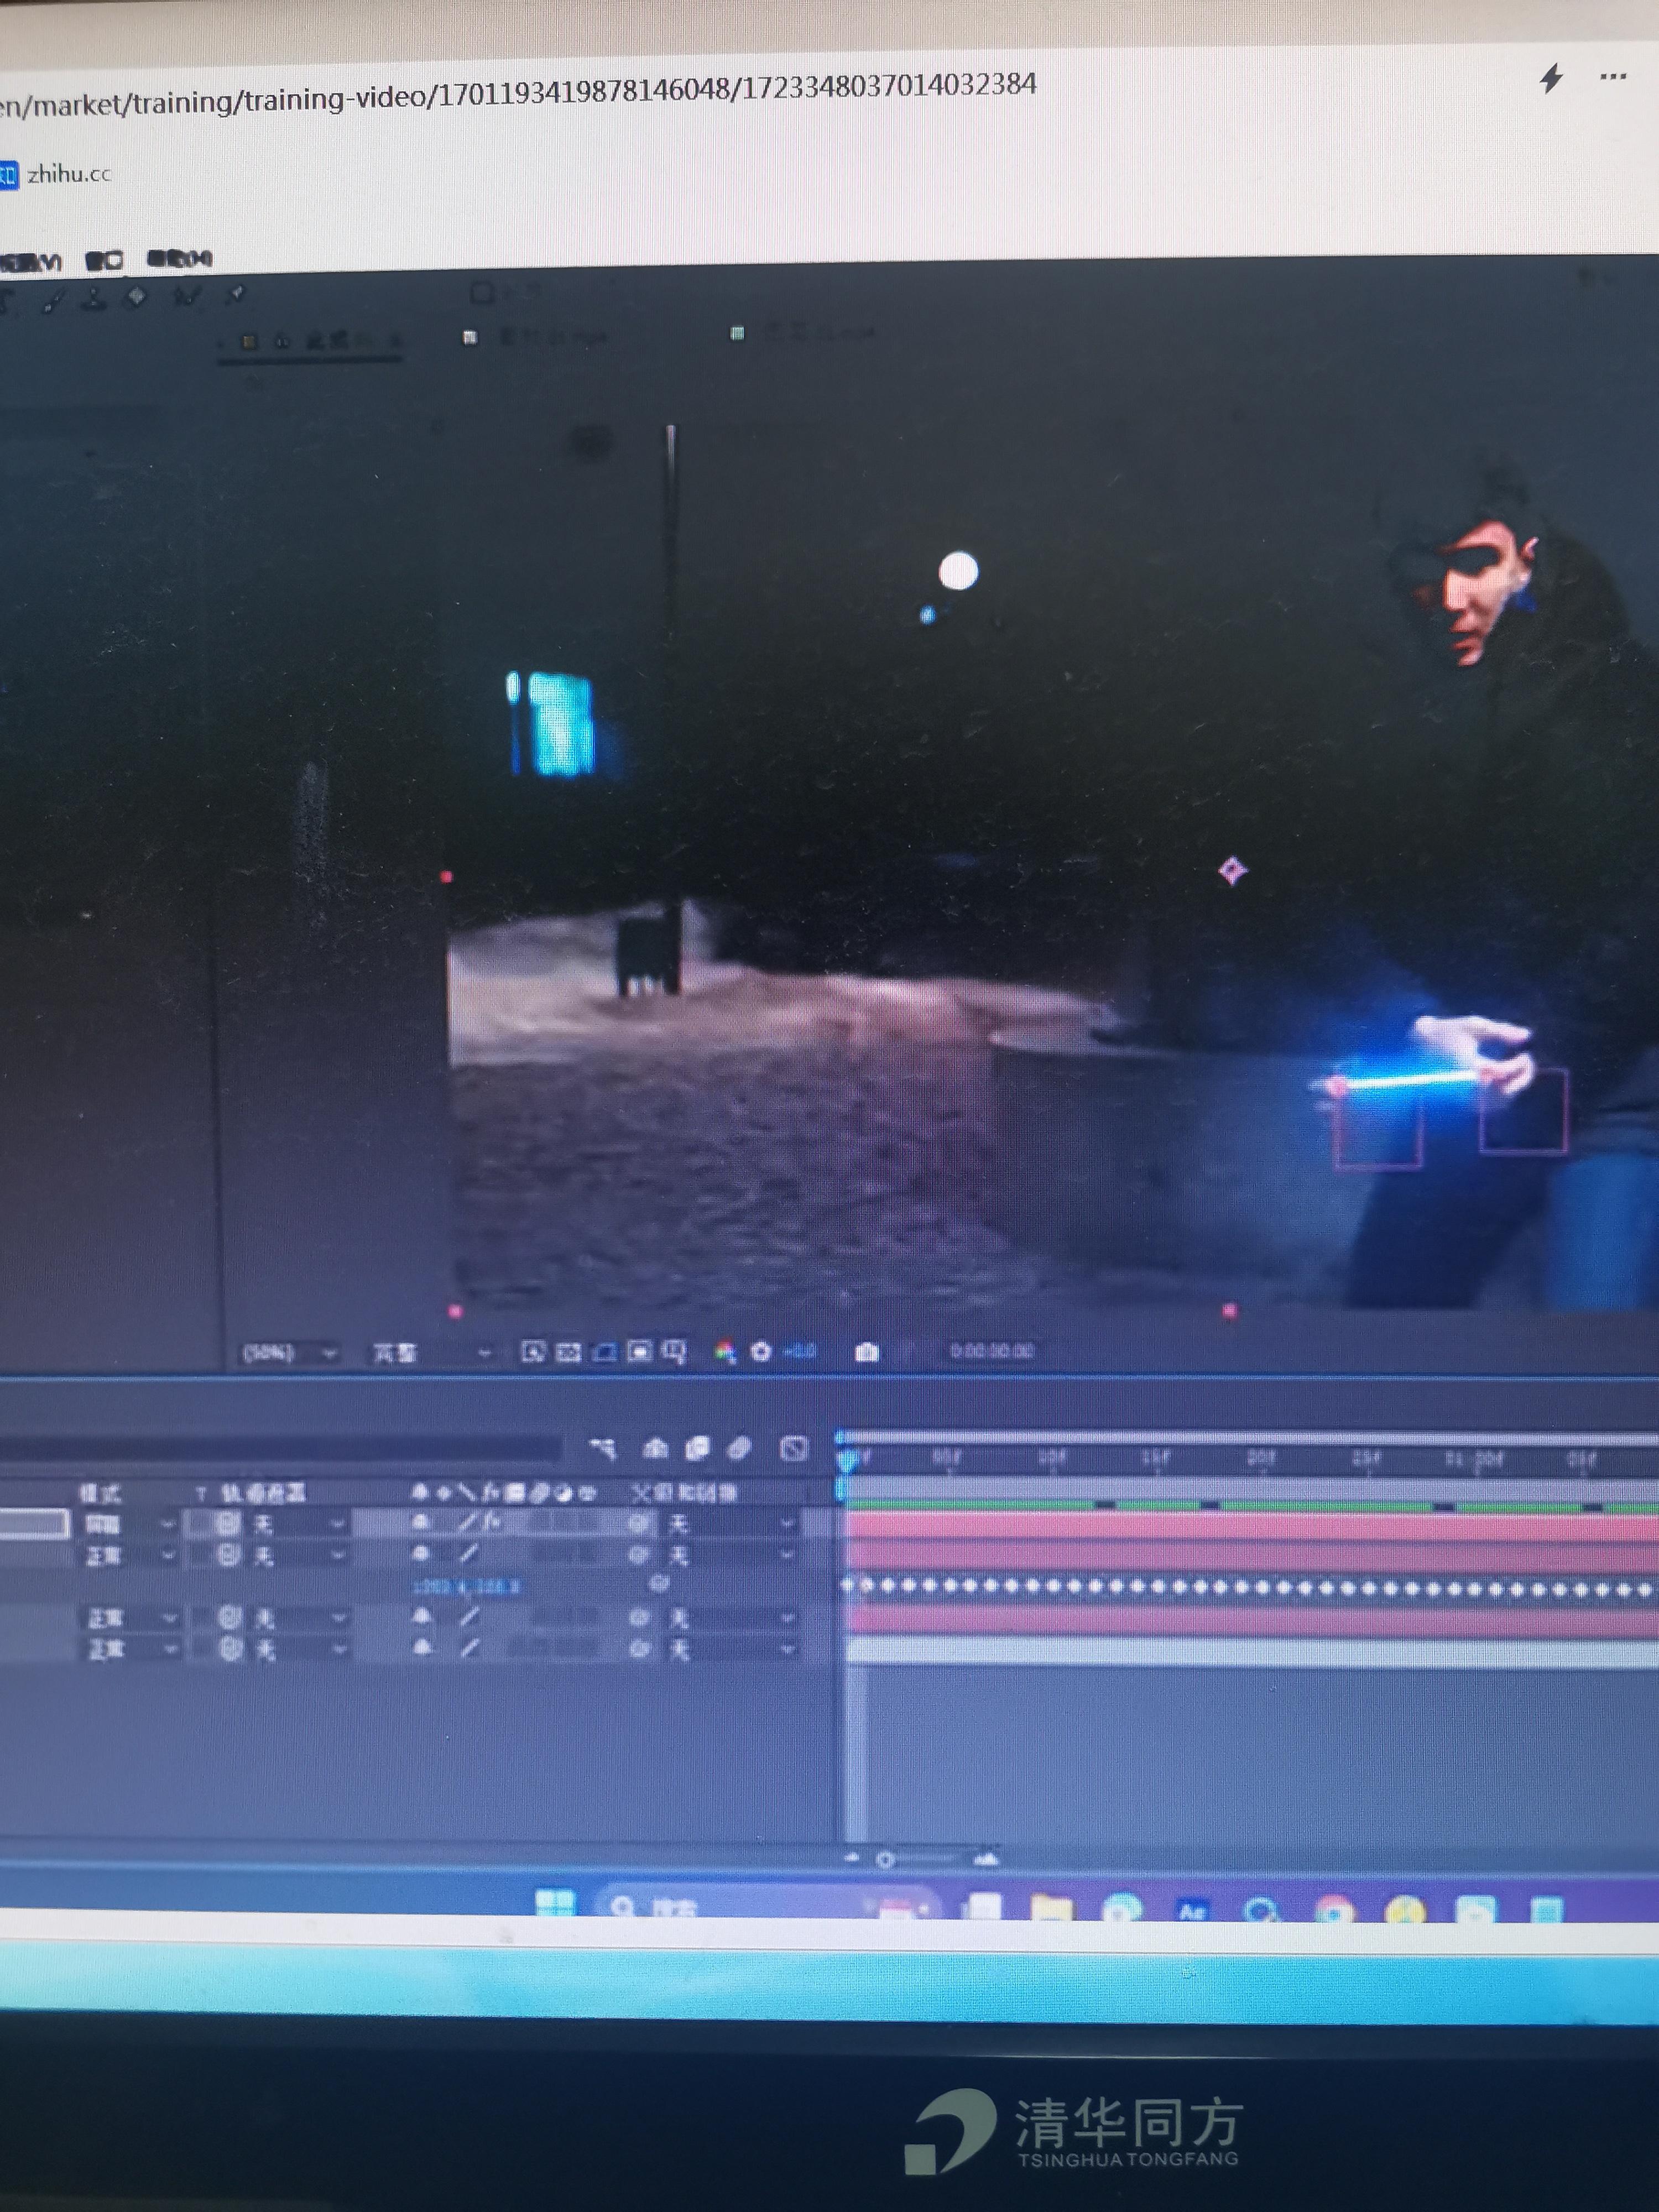The width and height of the screenshot is (1659, 2212).
Task: Open the 视图(V) menu
Action: pyautogui.click(x=30, y=262)
